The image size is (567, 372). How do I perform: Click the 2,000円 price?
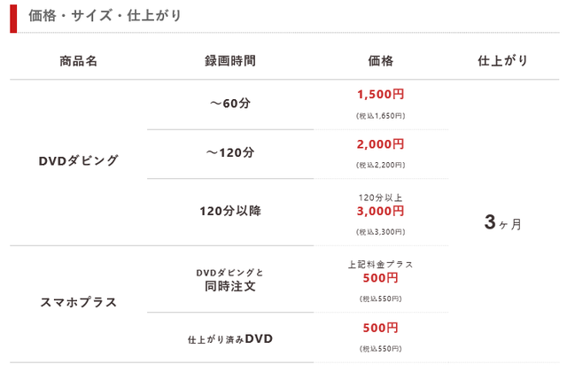coord(380,144)
